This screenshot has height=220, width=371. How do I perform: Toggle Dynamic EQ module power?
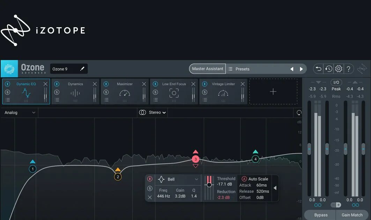click(x=8, y=84)
